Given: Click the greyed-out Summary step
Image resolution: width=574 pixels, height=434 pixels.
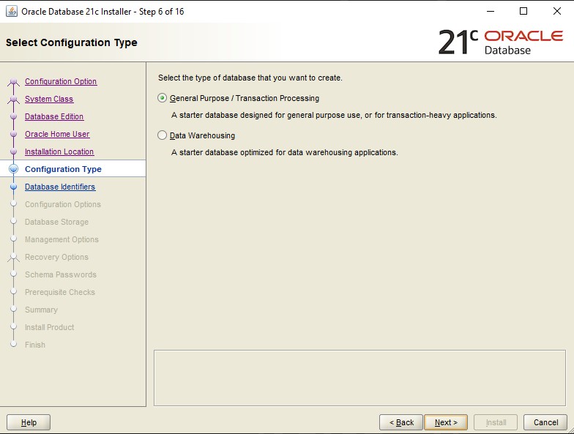Looking at the screenshot, I should pyautogui.click(x=41, y=310).
